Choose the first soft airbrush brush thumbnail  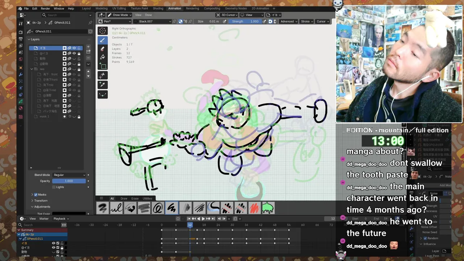(x=103, y=208)
